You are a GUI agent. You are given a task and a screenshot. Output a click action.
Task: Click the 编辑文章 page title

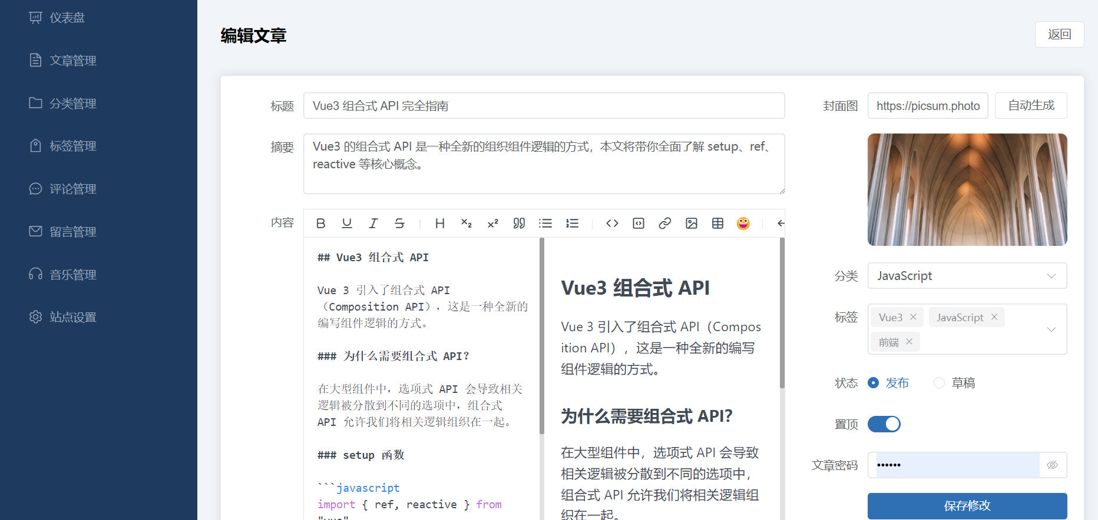(x=253, y=36)
